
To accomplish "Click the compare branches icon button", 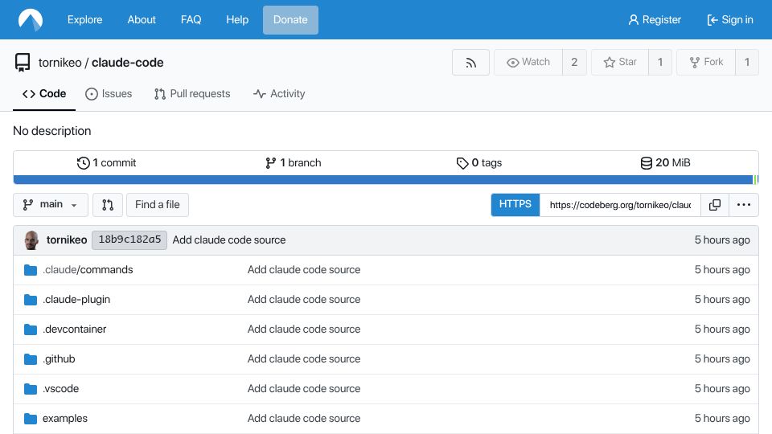I will (x=107, y=205).
